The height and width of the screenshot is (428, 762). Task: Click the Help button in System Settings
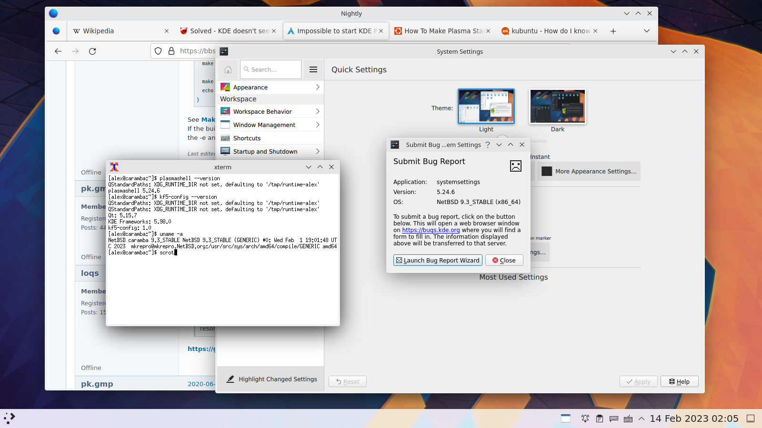coord(679,381)
